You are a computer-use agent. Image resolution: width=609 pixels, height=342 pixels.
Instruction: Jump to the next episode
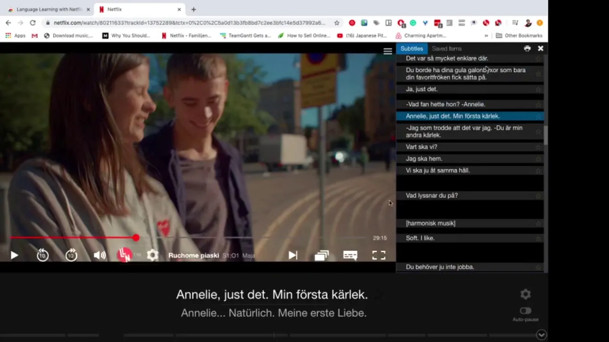(293, 256)
